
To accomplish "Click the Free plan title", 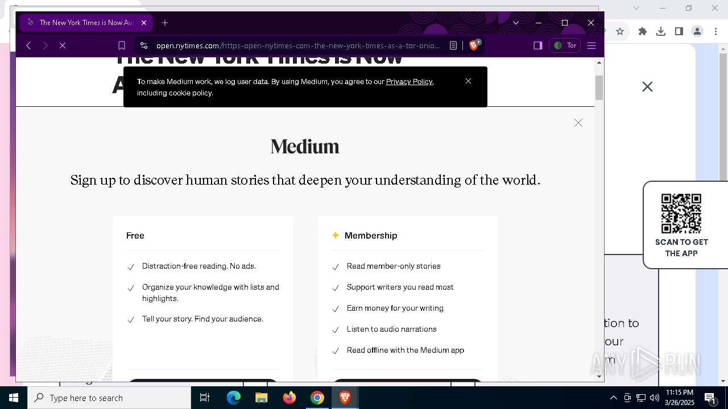I will tap(135, 235).
